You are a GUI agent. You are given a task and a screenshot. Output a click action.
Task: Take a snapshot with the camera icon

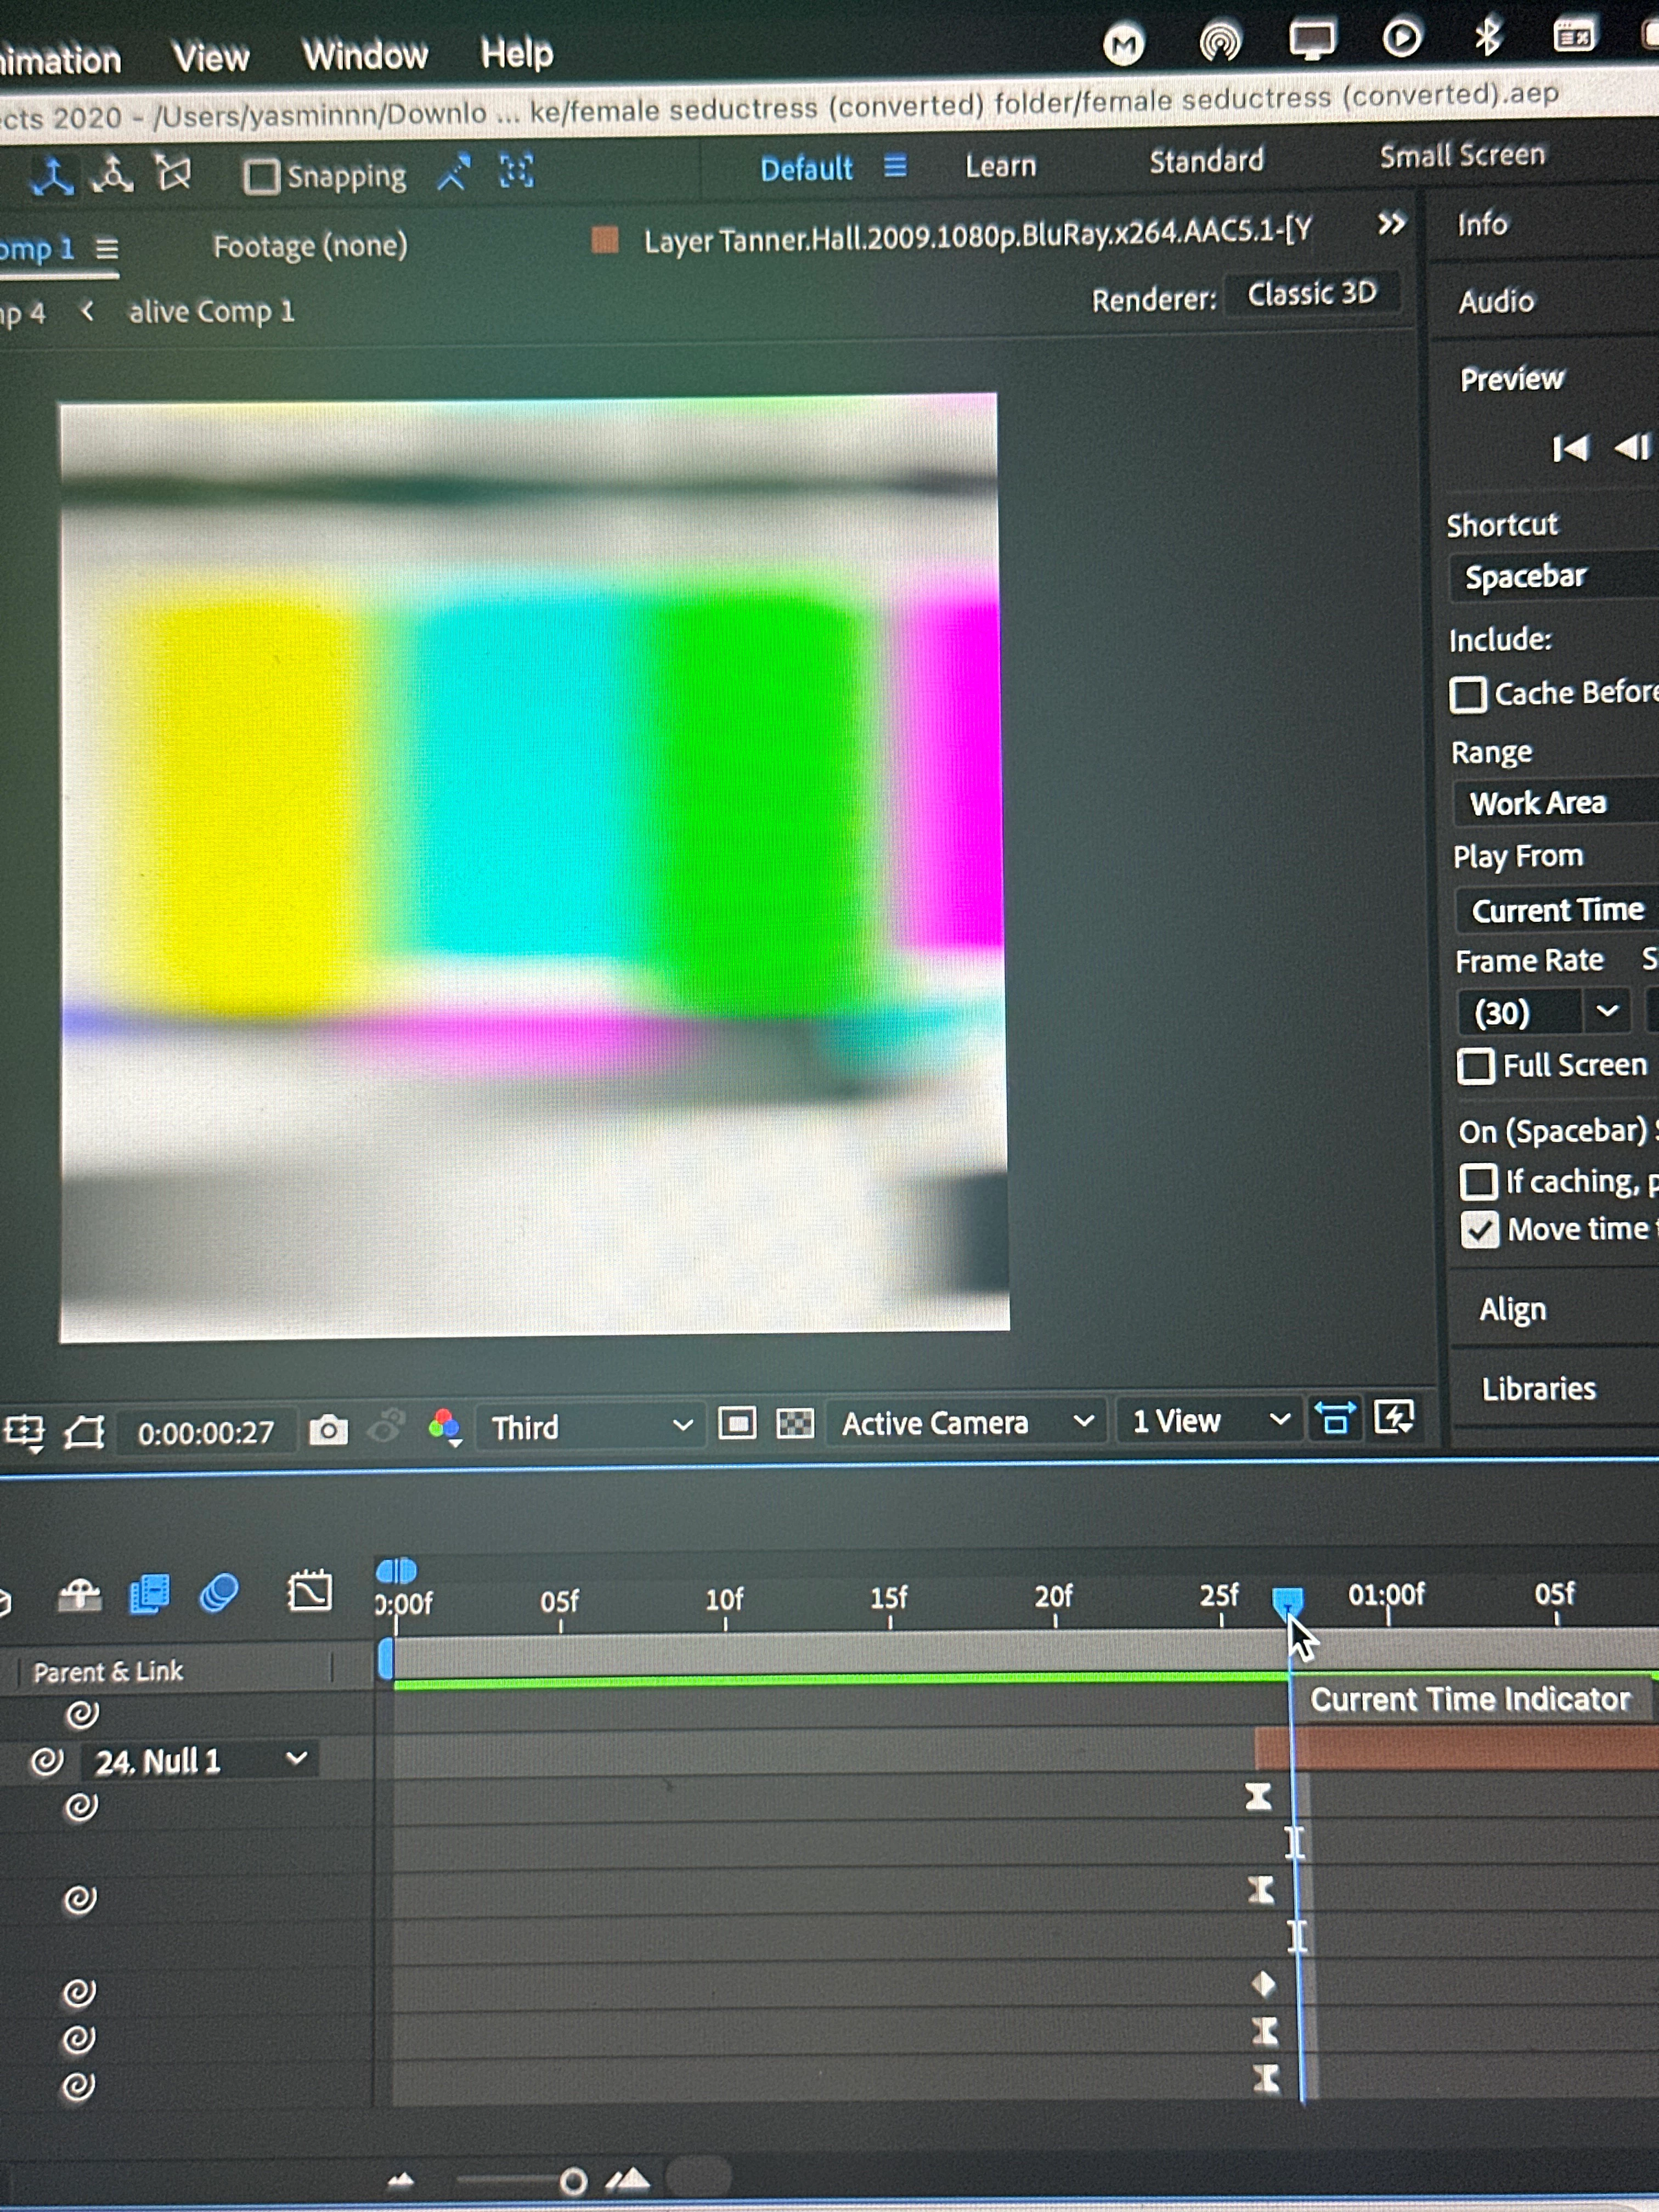click(328, 1431)
